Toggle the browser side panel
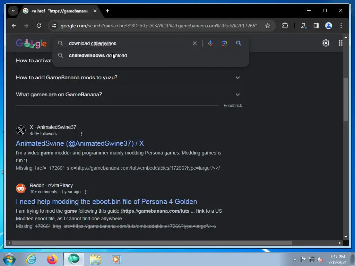This screenshot has height=266, width=355. (316, 26)
